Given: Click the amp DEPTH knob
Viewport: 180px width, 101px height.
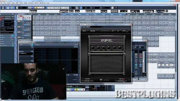Looking at the screenshot, I should (x=114, y=47).
